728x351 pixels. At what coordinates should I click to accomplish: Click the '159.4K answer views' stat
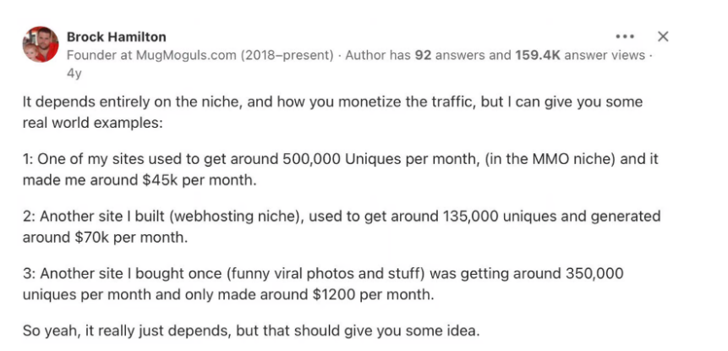pos(580,55)
